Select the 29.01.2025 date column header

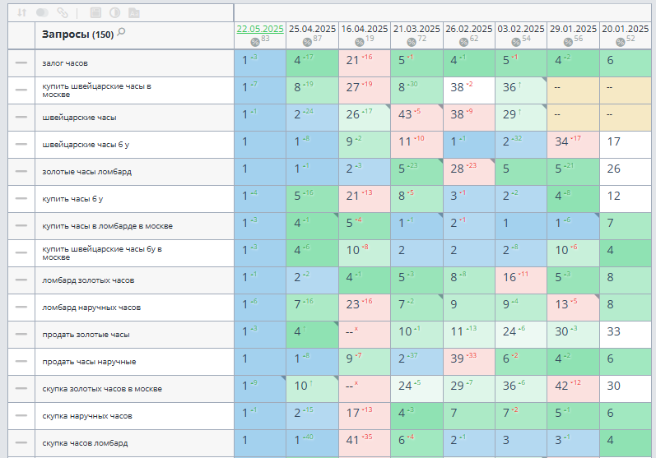pos(573,29)
